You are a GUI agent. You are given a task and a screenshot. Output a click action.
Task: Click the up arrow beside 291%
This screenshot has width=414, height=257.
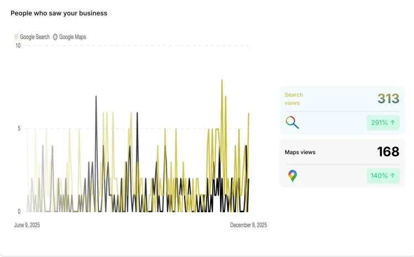(x=393, y=123)
